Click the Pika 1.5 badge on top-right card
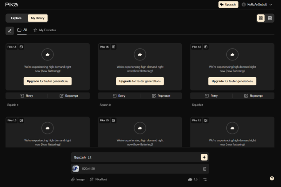Viewport: 281px width, 187px height. [x=197, y=47]
